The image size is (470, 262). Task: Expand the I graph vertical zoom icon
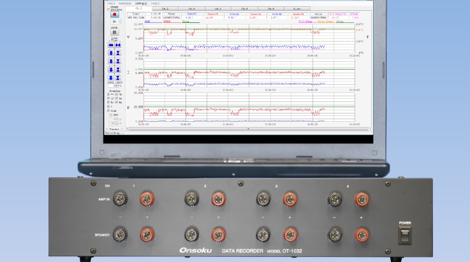coord(111,61)
